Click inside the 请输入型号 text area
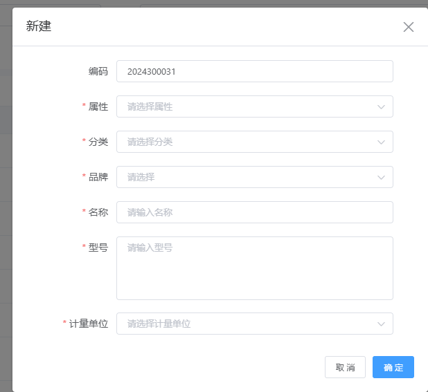Viewport: 428px width, 392px height. (x=254, y=268)
